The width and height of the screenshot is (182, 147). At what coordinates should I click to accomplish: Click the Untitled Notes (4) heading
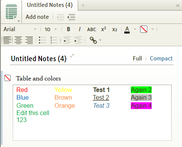click(x=38, y=59)
